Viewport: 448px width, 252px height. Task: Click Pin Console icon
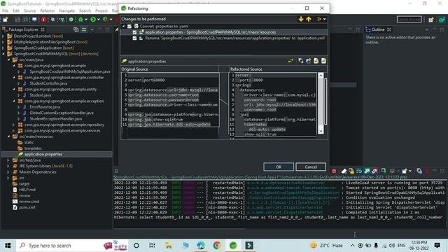384,171
